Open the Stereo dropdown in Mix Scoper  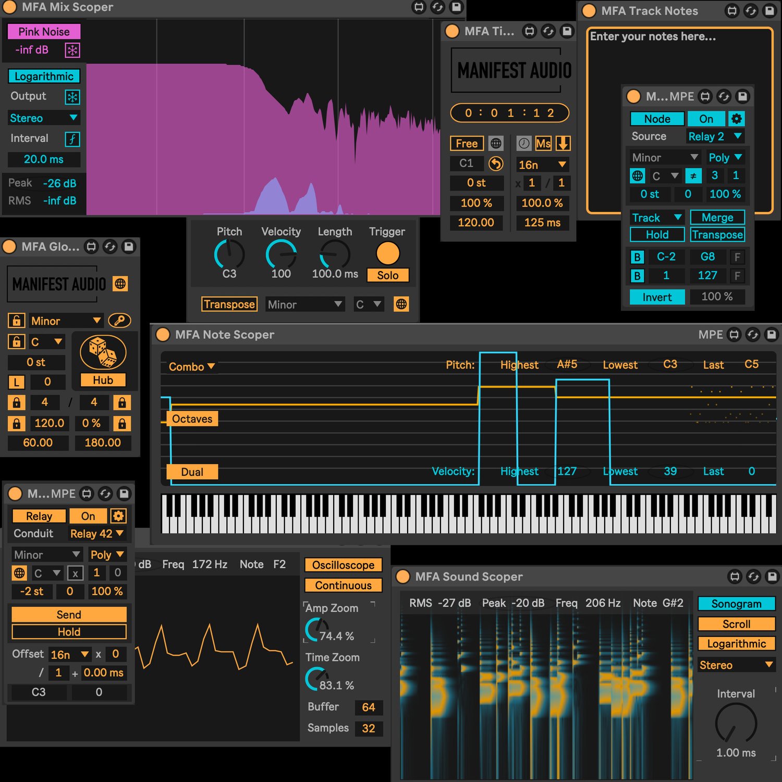pos(44,118)
